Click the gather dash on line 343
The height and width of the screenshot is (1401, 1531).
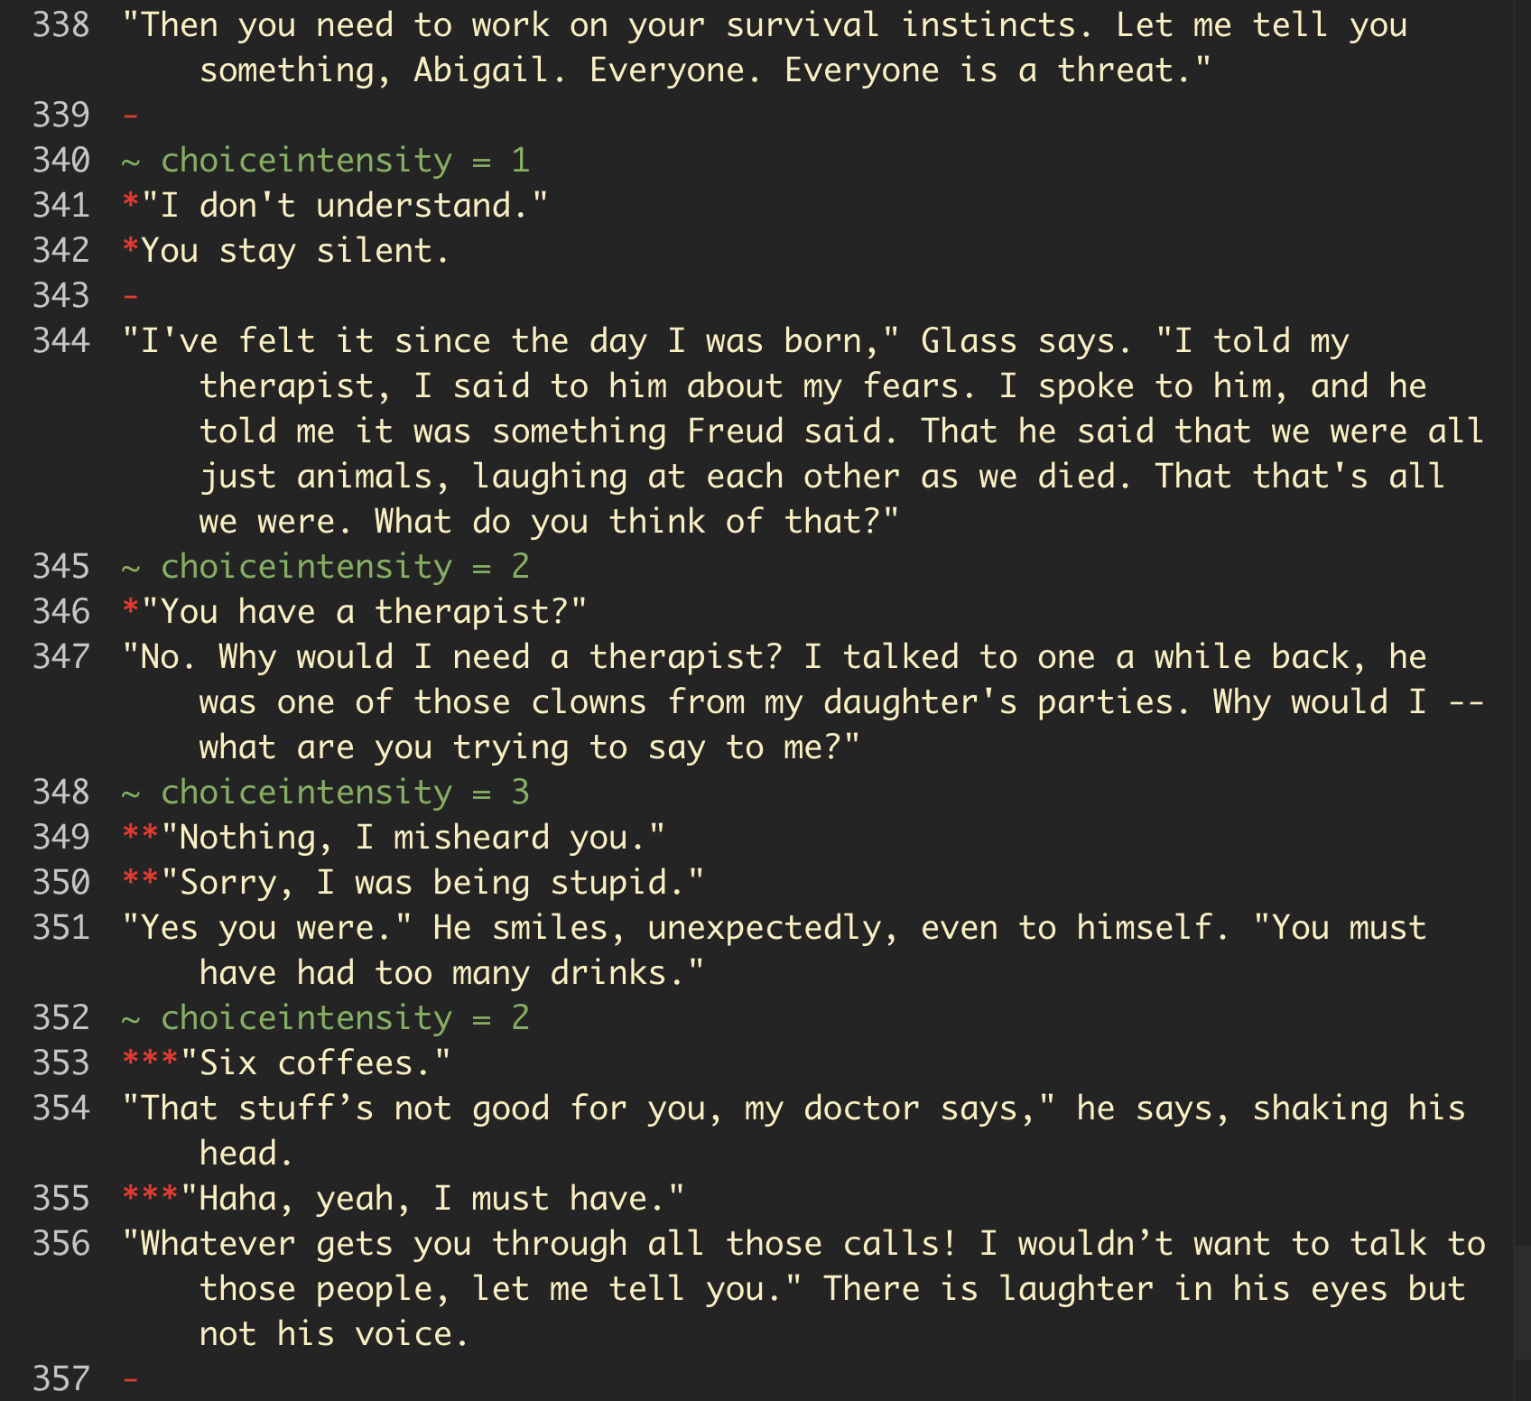coord(131,296)
